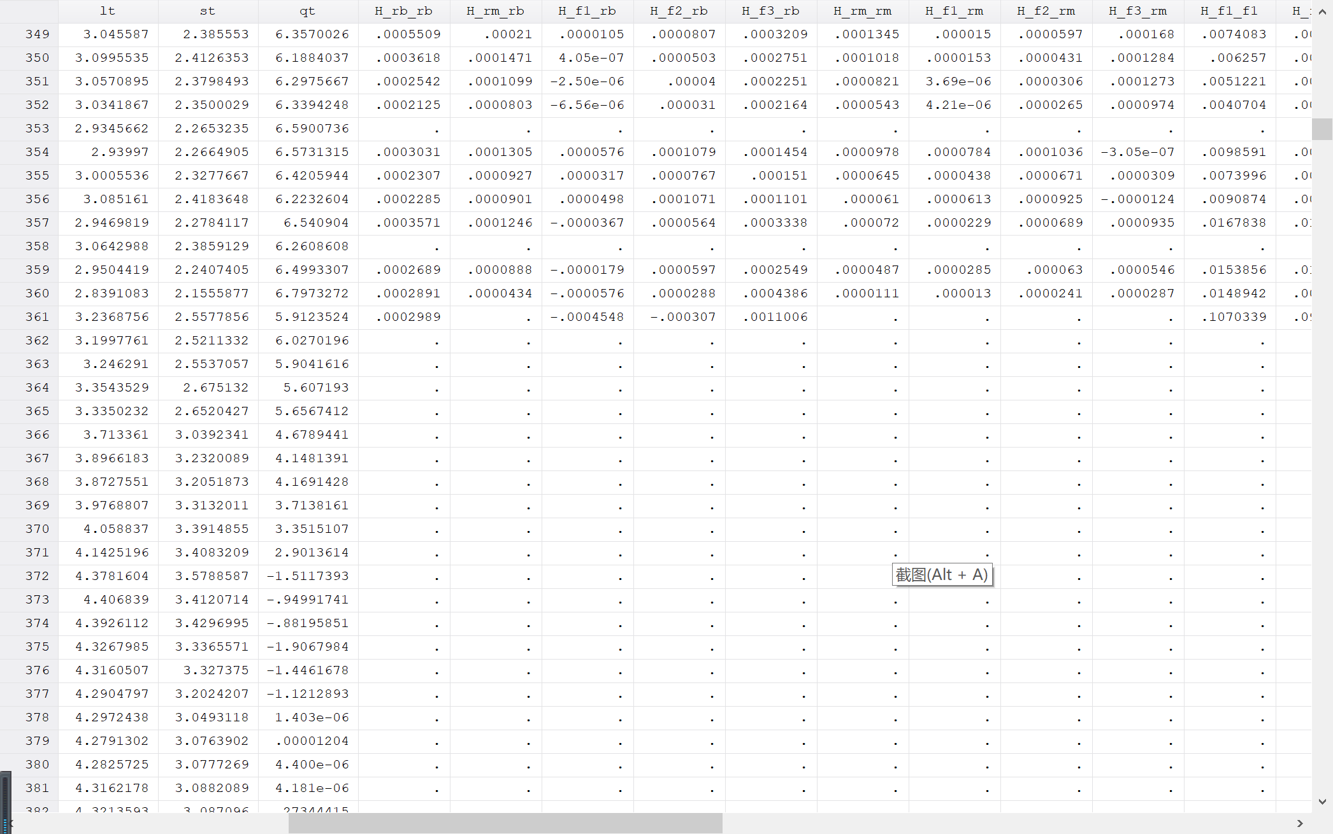Click the H_f1_f1 column header
Viewport: 1333px width, 834px height.
[1229, 11]
